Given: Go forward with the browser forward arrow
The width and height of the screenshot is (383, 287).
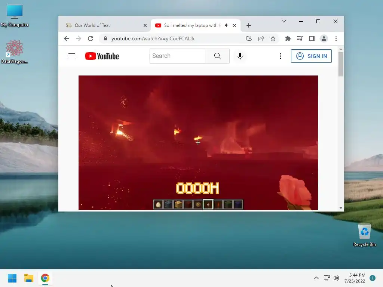Looking at the screenshot, I should click(79, 38).
